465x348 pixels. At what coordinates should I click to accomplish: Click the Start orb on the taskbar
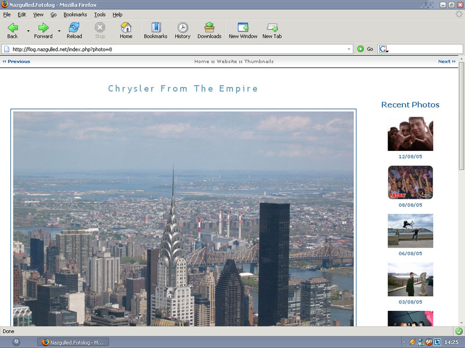pyautogui.click(x=16, y=342)
